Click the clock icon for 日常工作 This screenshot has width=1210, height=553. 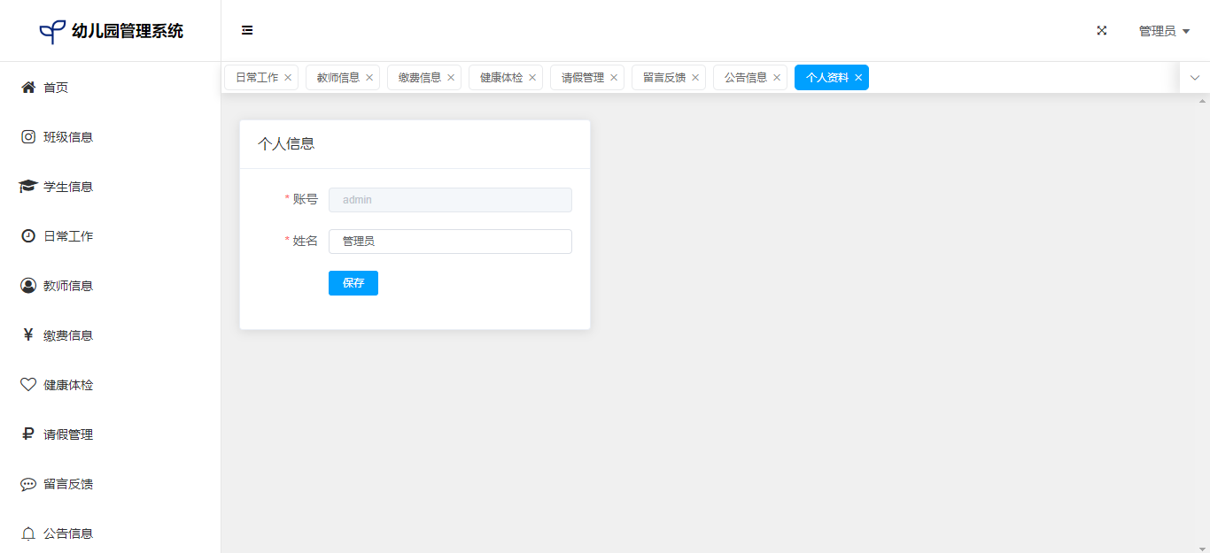pyautogui.click(x=28, y=236)
